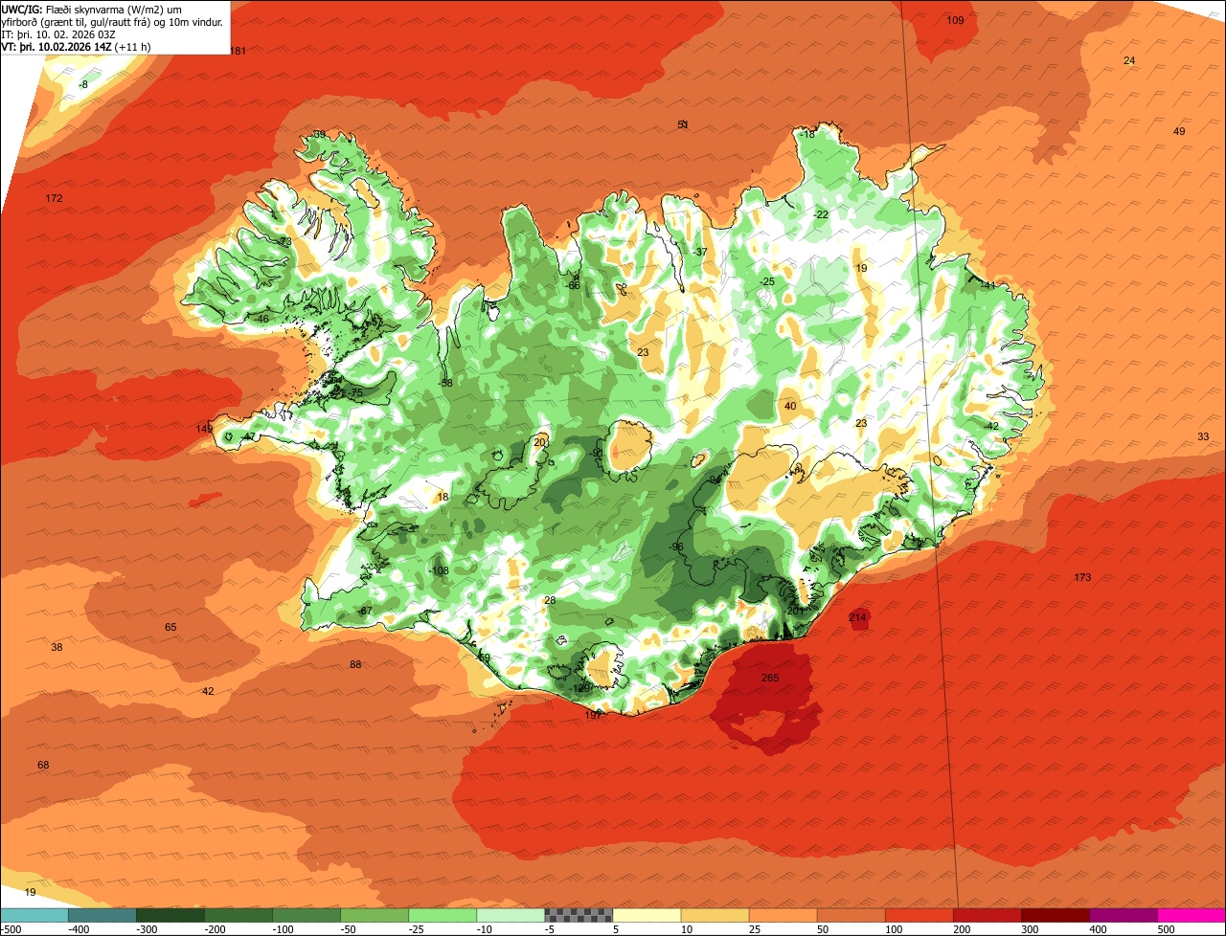Click the darkest green -300 to -200 legend swatch
Screen dimensions: 1226x936
(x=170, y=915)
